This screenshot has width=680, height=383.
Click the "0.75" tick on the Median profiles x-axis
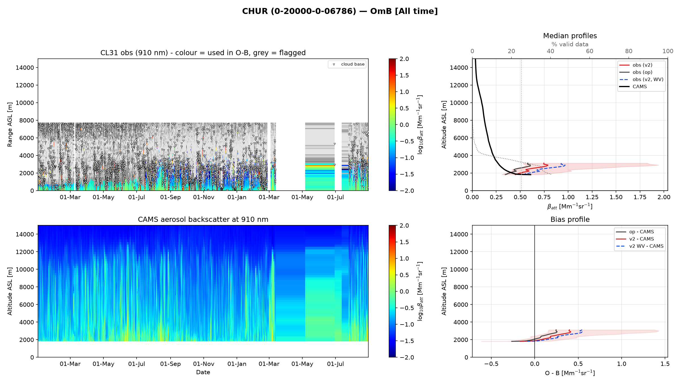[544, 197]
